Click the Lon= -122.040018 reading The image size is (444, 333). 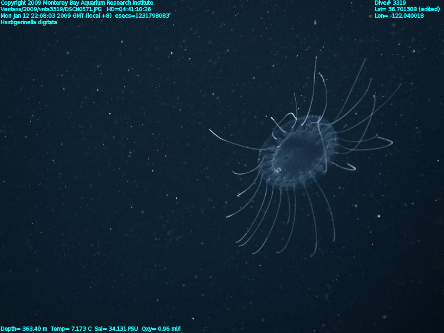point(399,16)
